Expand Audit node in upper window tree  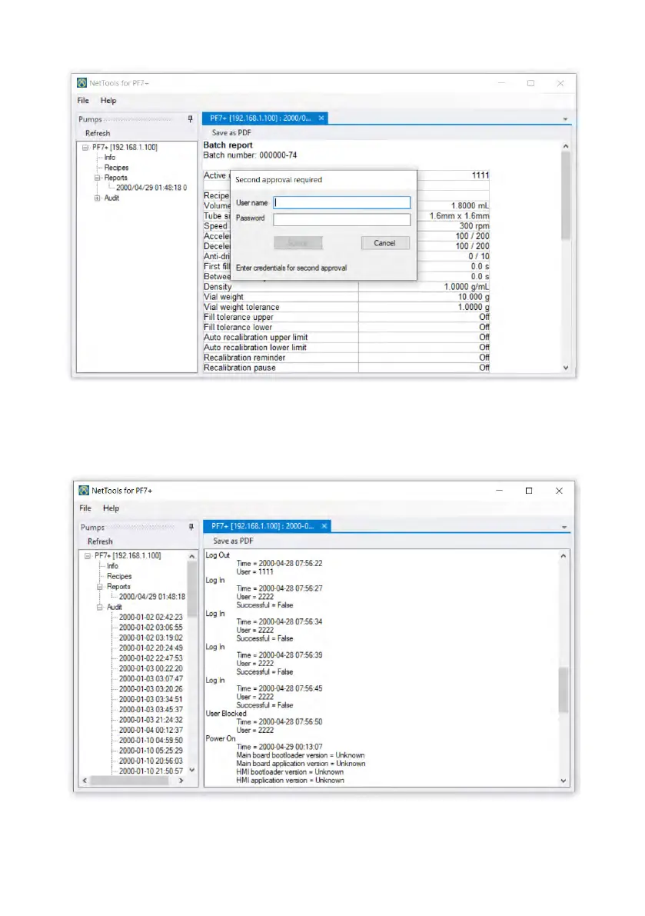pyautogui.click(x=98, y=198)
